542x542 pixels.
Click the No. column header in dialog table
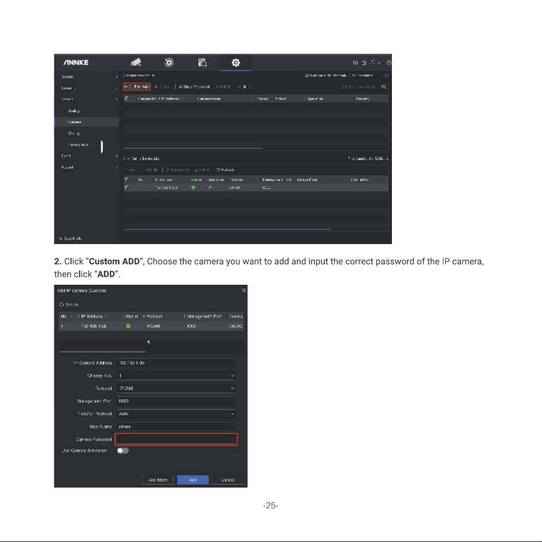(64, 316)
